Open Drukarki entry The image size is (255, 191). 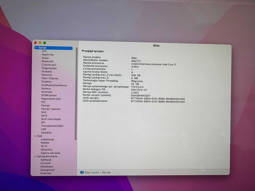point(47,71)
